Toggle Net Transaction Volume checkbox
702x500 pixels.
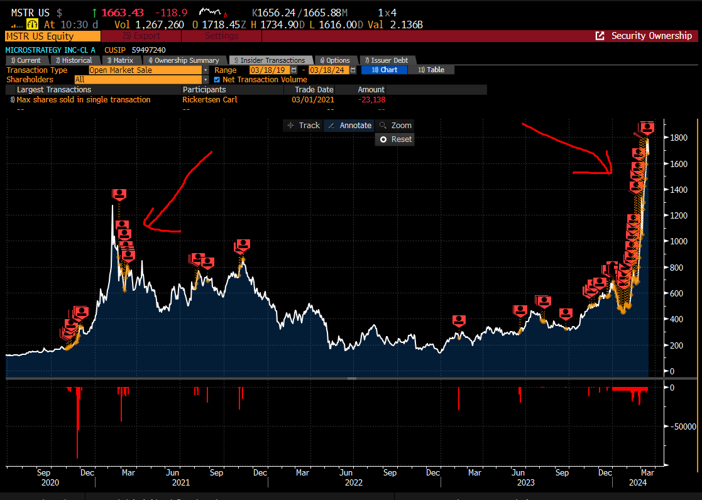[217, 80]
